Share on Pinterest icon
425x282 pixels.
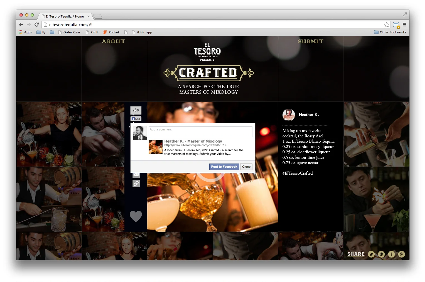tap(381, 254)
